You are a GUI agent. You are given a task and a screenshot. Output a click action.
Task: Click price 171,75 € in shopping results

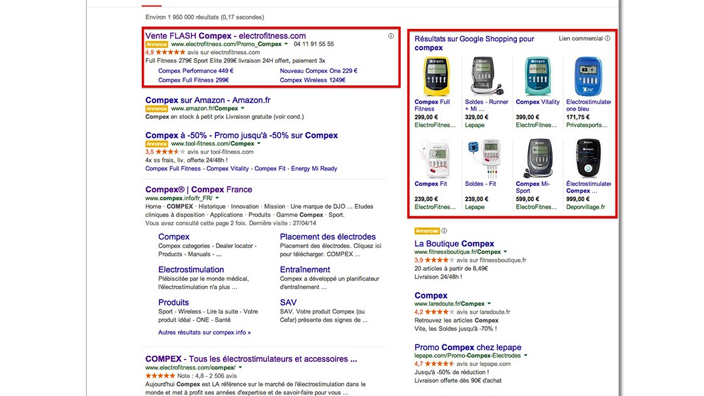click(x=578, y=118)
